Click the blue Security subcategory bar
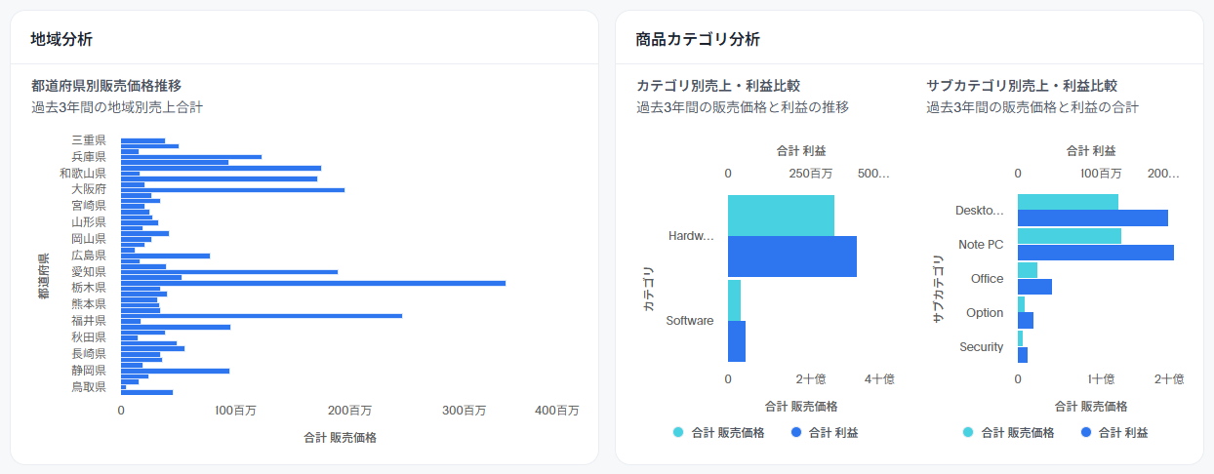 click(1023, 355)
